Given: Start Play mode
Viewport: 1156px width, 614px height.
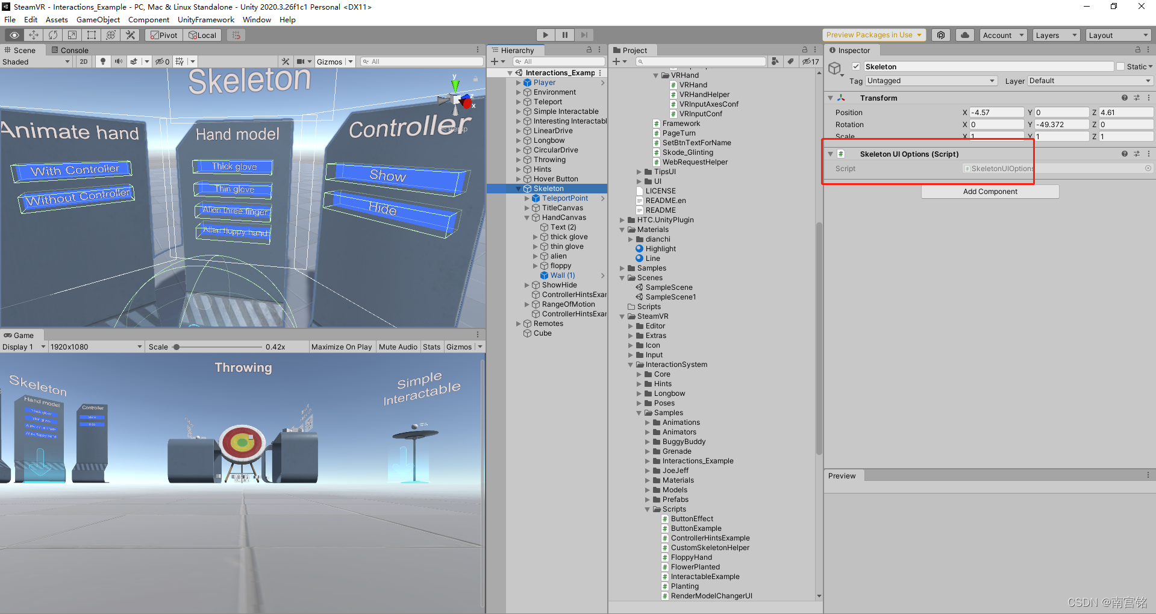Looking at the screenshot, I should tap(545, 35).
